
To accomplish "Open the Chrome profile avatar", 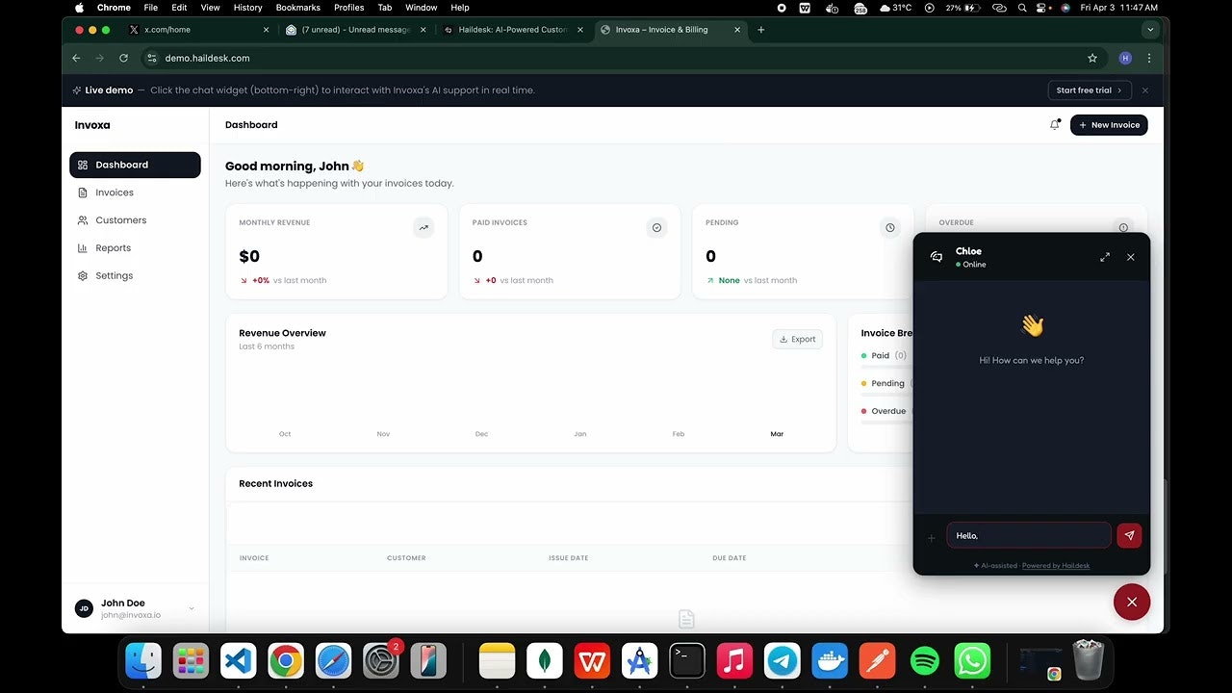I will pyautogui.click(x=1125, y=58).
